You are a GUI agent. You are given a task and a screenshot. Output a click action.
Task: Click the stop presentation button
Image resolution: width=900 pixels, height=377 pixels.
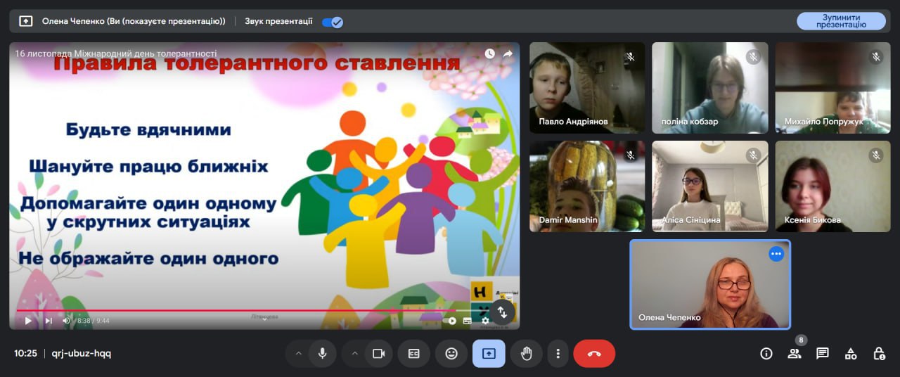(841, 21)
